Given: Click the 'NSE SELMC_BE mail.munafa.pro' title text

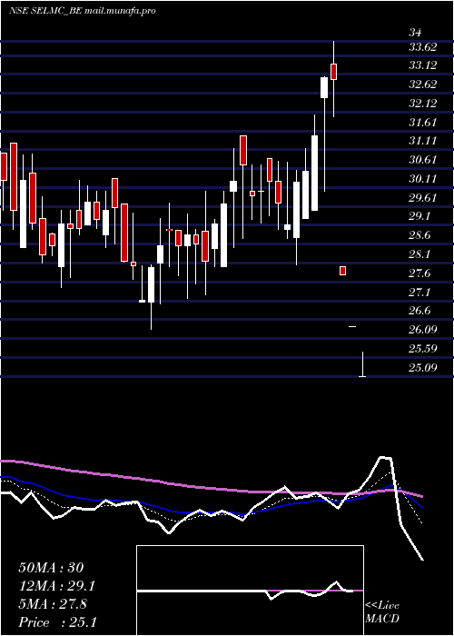Looking at the screenshot, I should (x=83, y=11).
